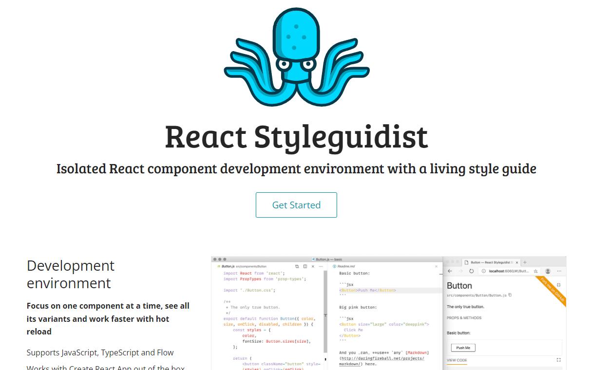Screen dimensions: 589x370
Task: Click the Get Started button
Action: tap(296, 205)
